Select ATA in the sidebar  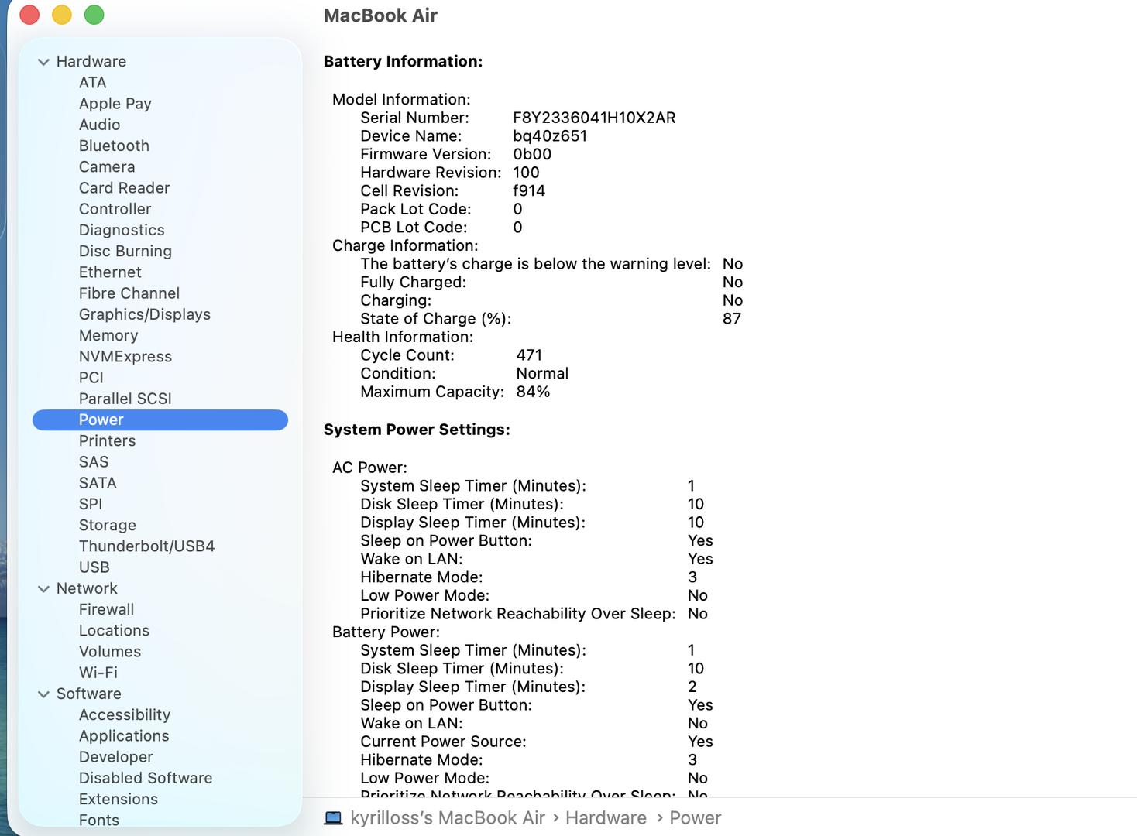click(92, 83)
